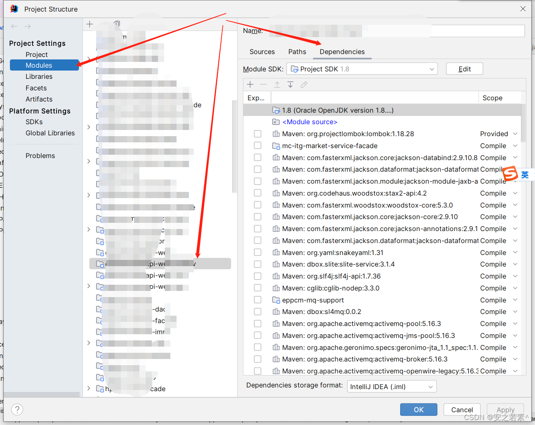Image resolution: width=535 pixels, height=425 pixels.
Task: Open scope dropdown for snakeyaml:1.31
Action: 515,253
